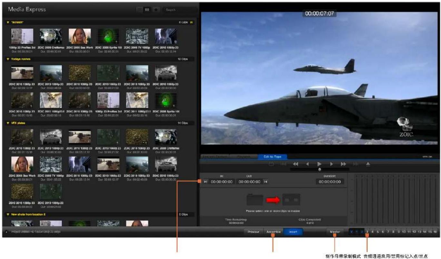Enable audio channel 12
The width and height of the screenshot is (441, 259).
click(x=414, y=232)
